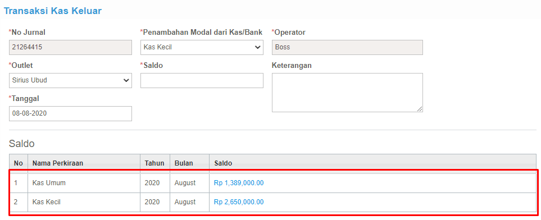Click the Keterangan textarea resize handle
Screen dimensions: 541x220
click(420, 109)
